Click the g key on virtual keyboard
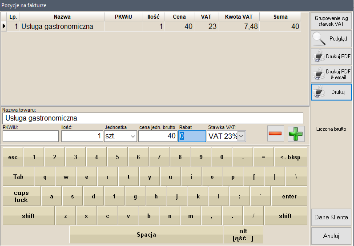 coord(135,196)
